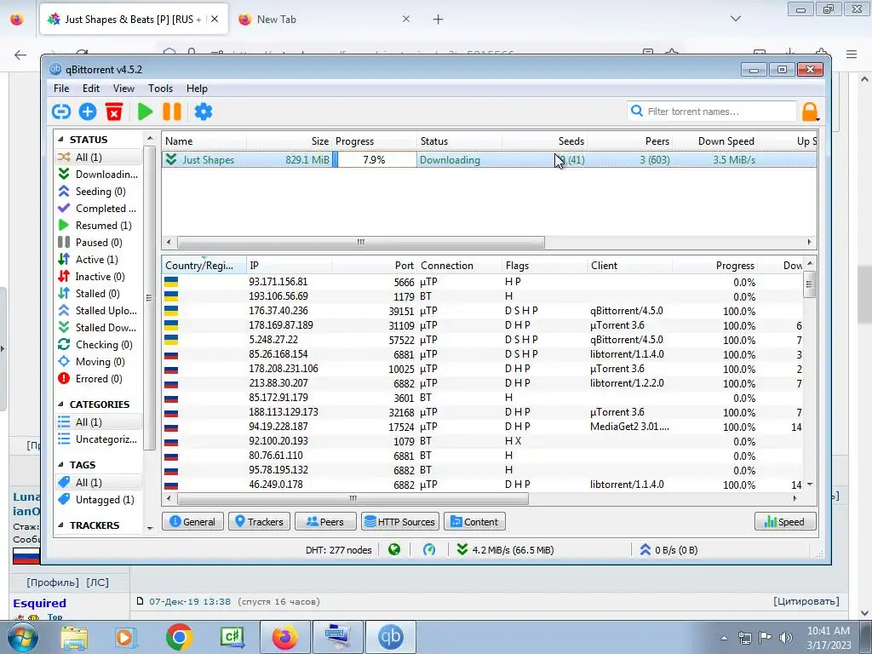This screenshot has width=872, height=654.
Task: Open a new Firefox tab with plus
Action: pyautogui.click(x=439, y=20)
